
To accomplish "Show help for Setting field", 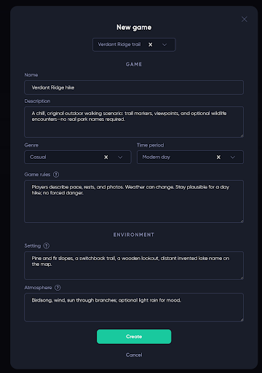I will [47, 246].
